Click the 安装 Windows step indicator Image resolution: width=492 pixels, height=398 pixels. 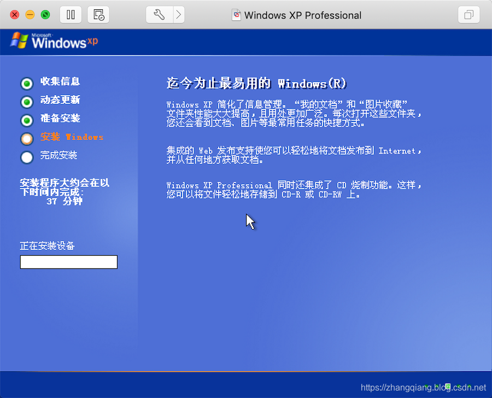[x=27, y=139]
